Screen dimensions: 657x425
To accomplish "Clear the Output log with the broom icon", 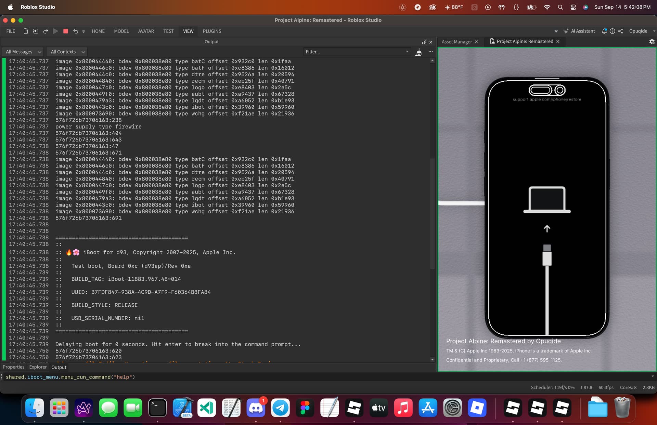I will (x=418, y=52).
